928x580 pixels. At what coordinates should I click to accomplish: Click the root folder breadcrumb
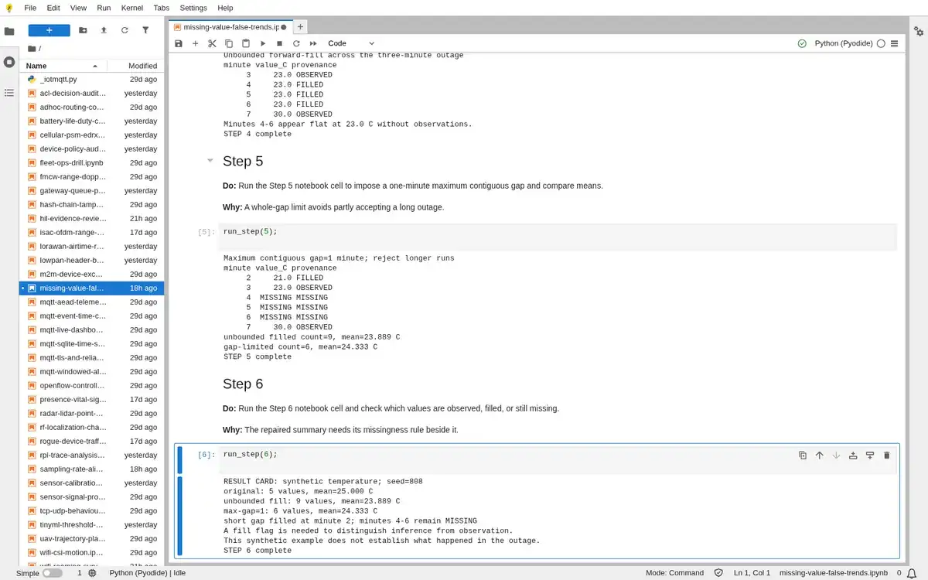32,49
